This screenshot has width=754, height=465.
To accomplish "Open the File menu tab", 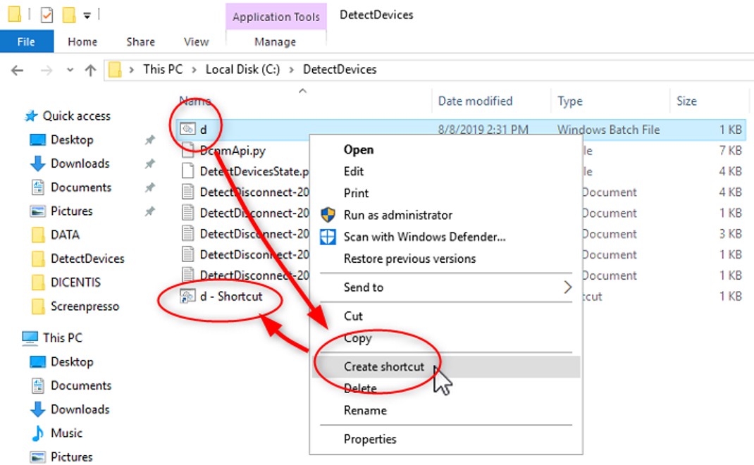I will tap(26, 42).
